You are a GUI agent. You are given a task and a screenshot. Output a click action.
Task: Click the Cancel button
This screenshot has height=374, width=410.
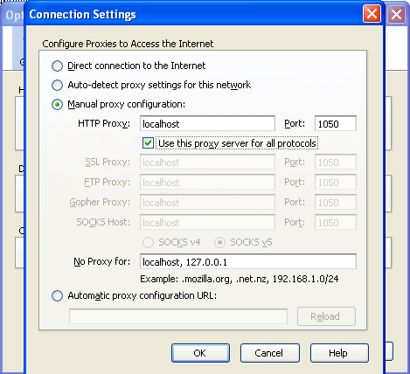click(x=270, y=353)
